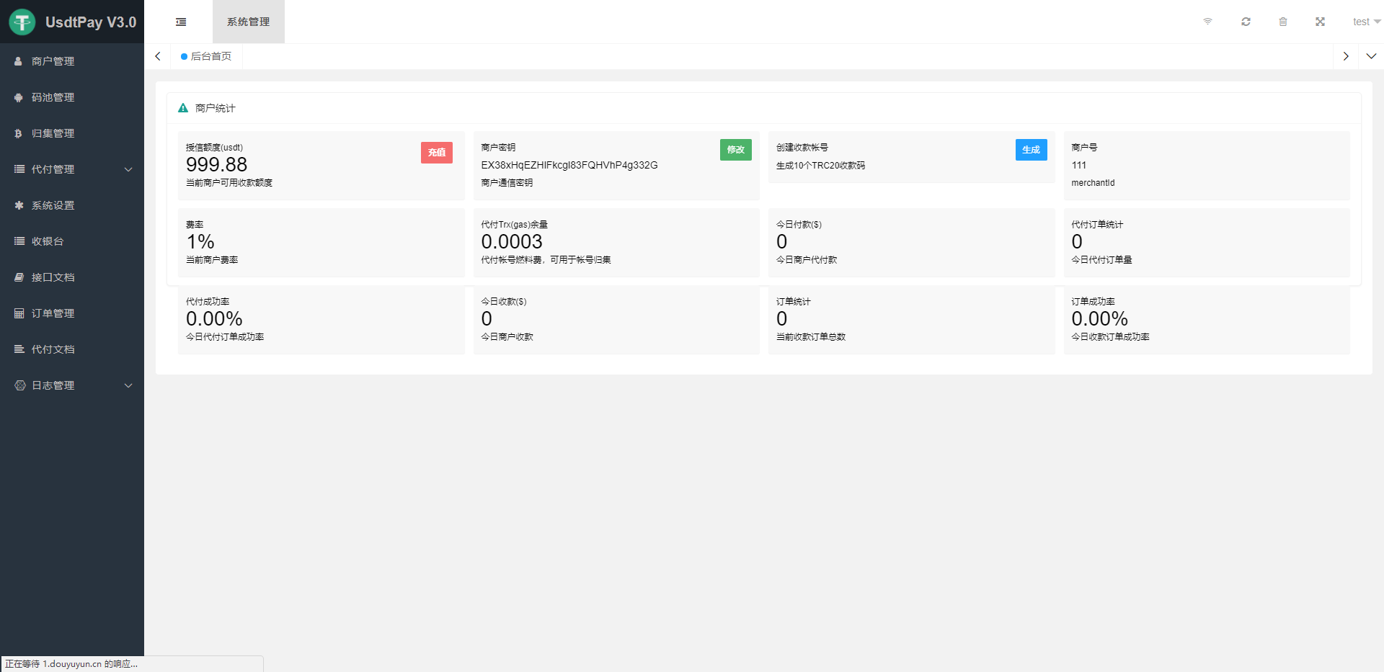The width and height of the screenshot is (1384, 672).
Task: Select the 系统管理 top navigation tab
Action: click(249, 22)
